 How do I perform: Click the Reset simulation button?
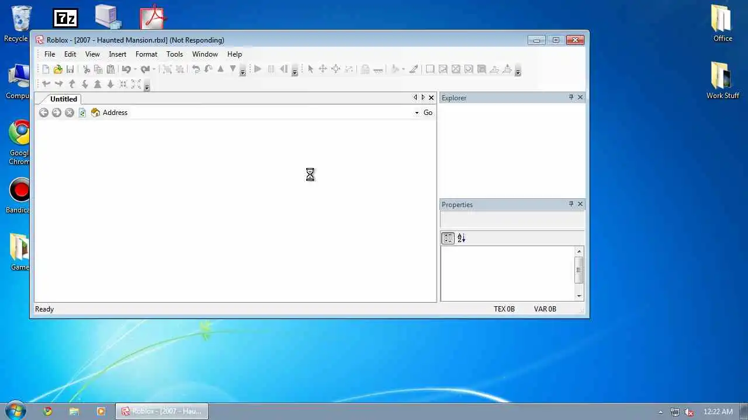(x=284, y=69)
